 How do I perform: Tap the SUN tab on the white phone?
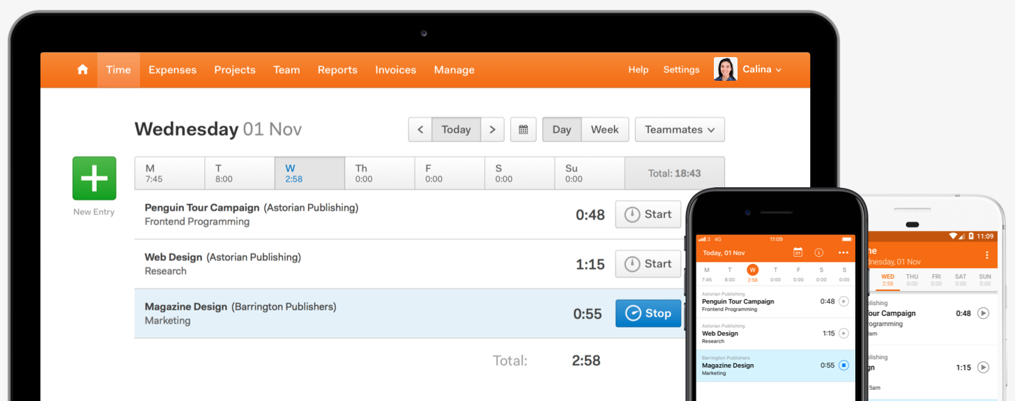(x=985, y=280)
